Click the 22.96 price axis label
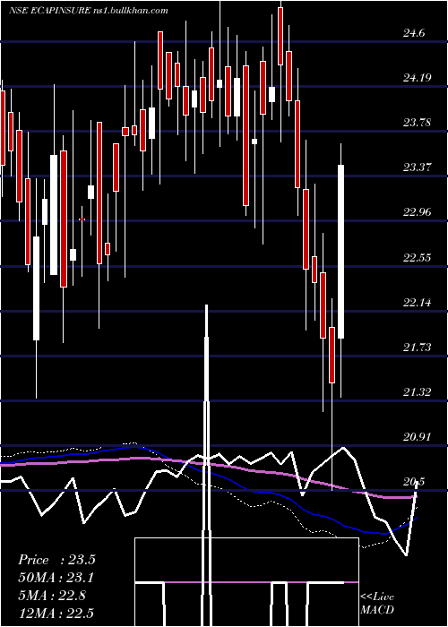 [x=418, y=212]
